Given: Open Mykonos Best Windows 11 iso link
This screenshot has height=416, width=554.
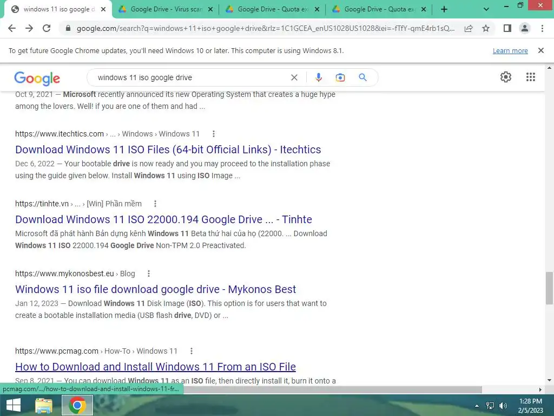Looking at the screenshot, I should coord(155,289).
